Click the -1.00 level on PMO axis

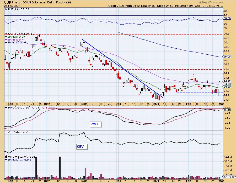pos(227,128)
